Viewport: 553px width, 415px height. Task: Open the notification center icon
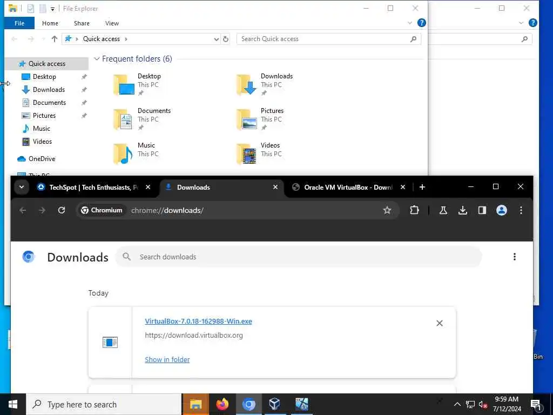pyautogui.click(x=536, y=405)
